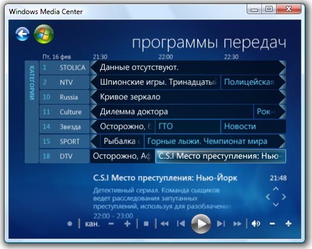Click the 22:00 time column header
The height and width of the screenshot is (249, 312).
(x=165, y=57)
